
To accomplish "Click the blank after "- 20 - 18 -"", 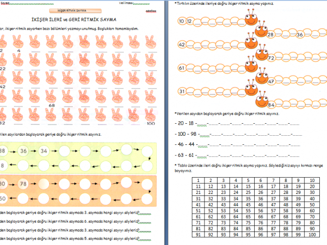I will [x=202, y=125].
